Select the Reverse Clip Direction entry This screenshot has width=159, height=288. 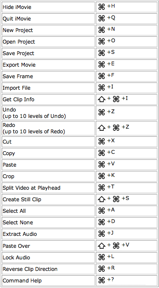(48, 269)
